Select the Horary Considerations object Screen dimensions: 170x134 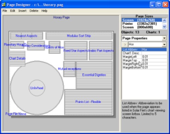click(x=36, y=45)
